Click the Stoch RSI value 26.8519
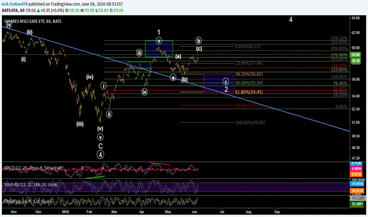 [x=357, y=191]
